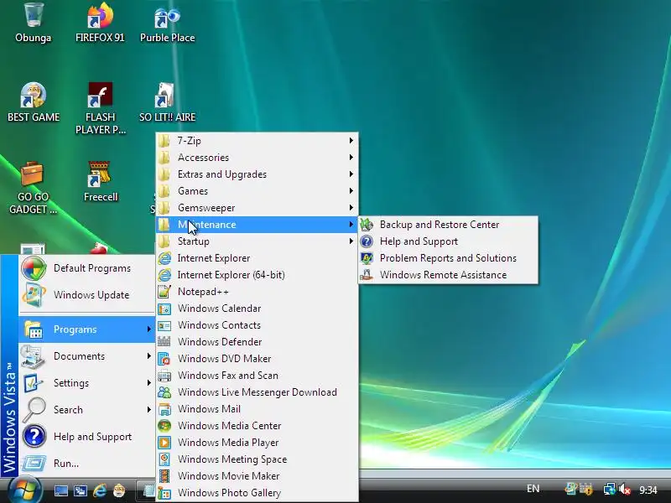Click the Windows Update icon in Start menu
This screenshot has width=671, height=503.
(34, 295)
